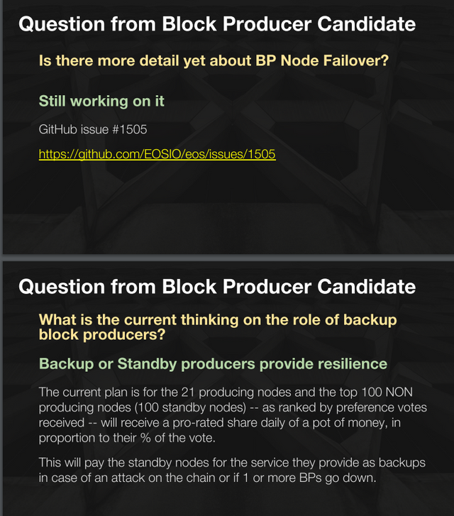Image resolution: width=454 pixels, height=516 pixels.
Task: Open the GitHub issues/1505 hyperlink
Action: click(157, 153)
